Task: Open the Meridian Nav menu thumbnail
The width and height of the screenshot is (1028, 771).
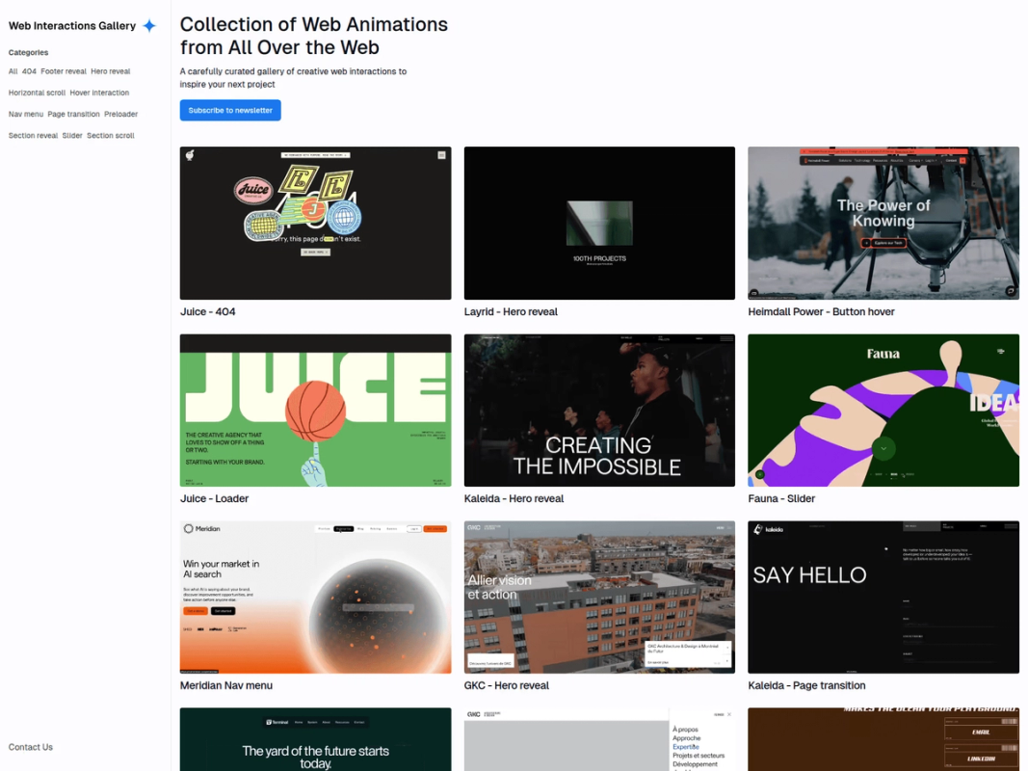Action: click(315, 598)
